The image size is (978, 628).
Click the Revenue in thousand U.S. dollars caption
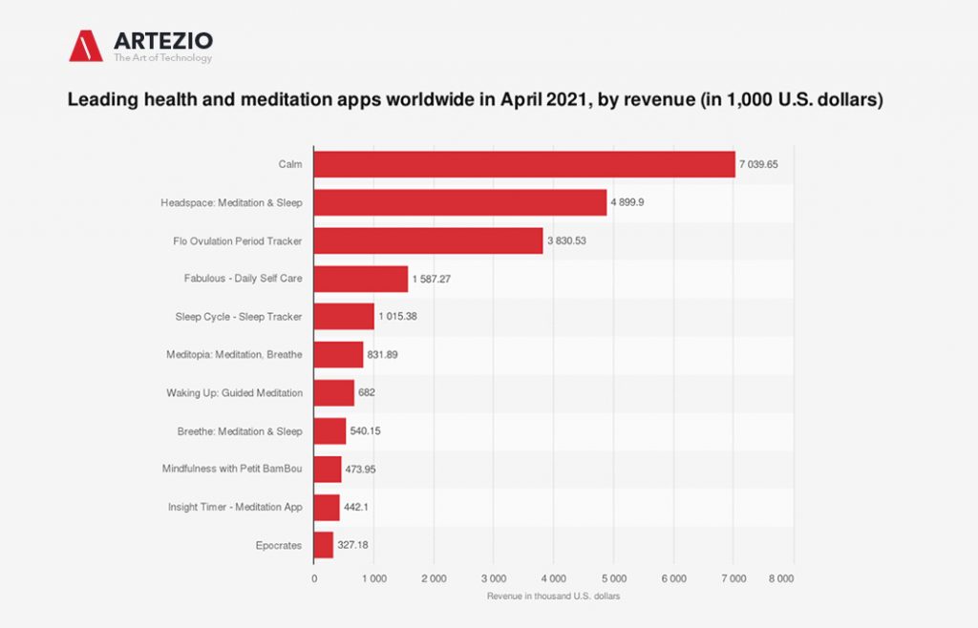click(x=554, y=597)
